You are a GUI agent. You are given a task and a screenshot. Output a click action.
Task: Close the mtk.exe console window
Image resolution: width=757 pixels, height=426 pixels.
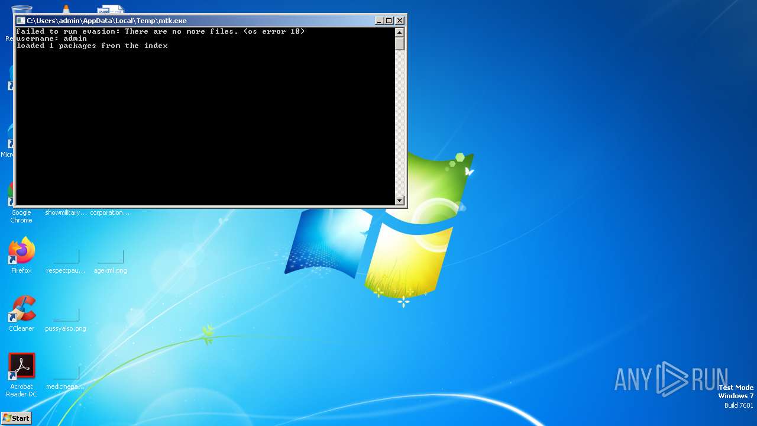pyautogui.click(x=399, y=20)
